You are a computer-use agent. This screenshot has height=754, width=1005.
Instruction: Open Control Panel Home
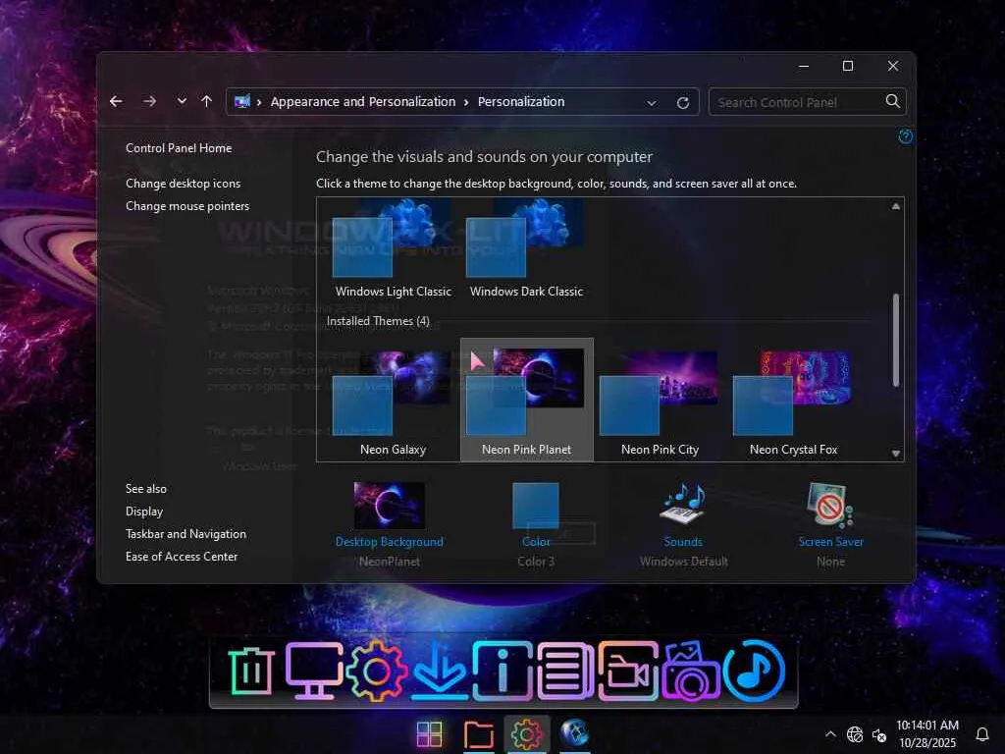[179, 148]
